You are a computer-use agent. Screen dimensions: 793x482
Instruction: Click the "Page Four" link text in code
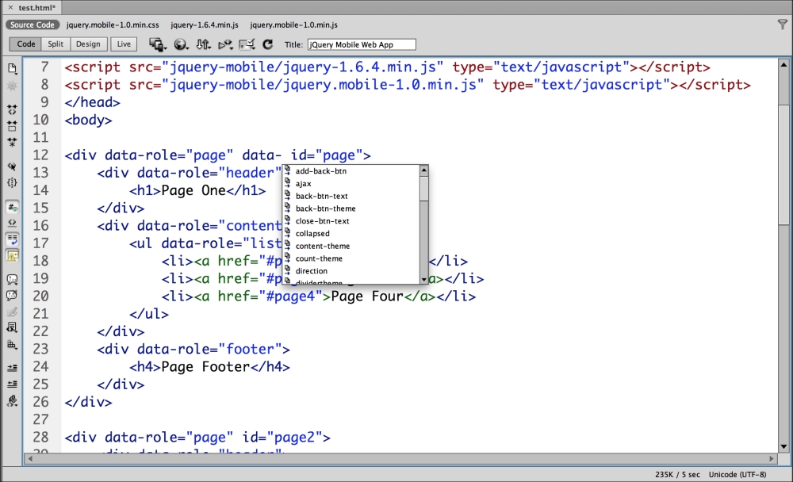pyautogui.click(x=366, y=296)
